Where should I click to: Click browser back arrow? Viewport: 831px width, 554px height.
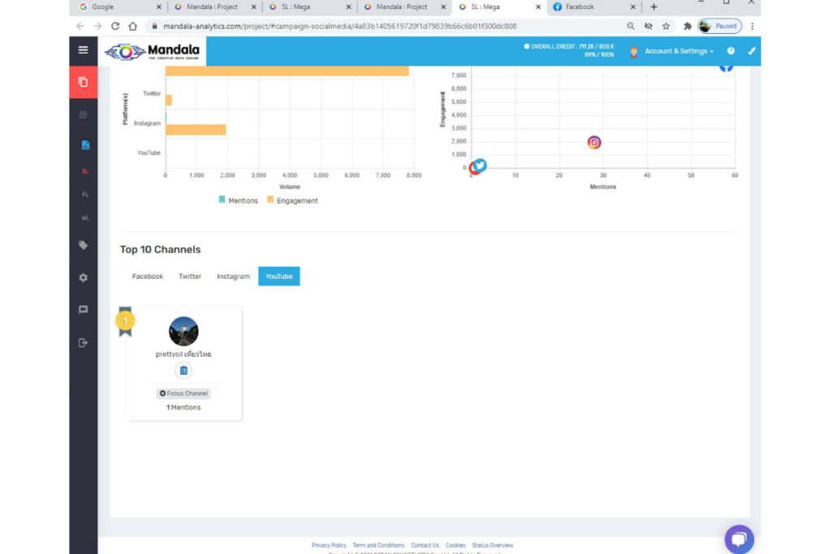click(80, 26)
